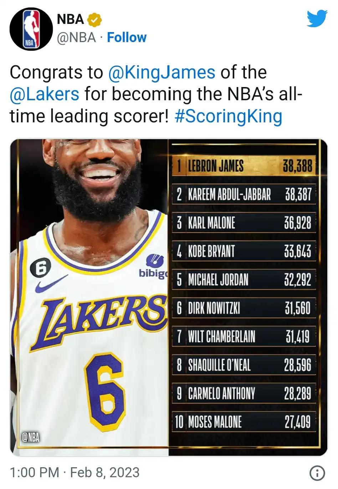Click the Kobe Bryant 33,643 row
The width and height of the screenshot is (338, 489).
pyautogui.click(x=244, y=251)
